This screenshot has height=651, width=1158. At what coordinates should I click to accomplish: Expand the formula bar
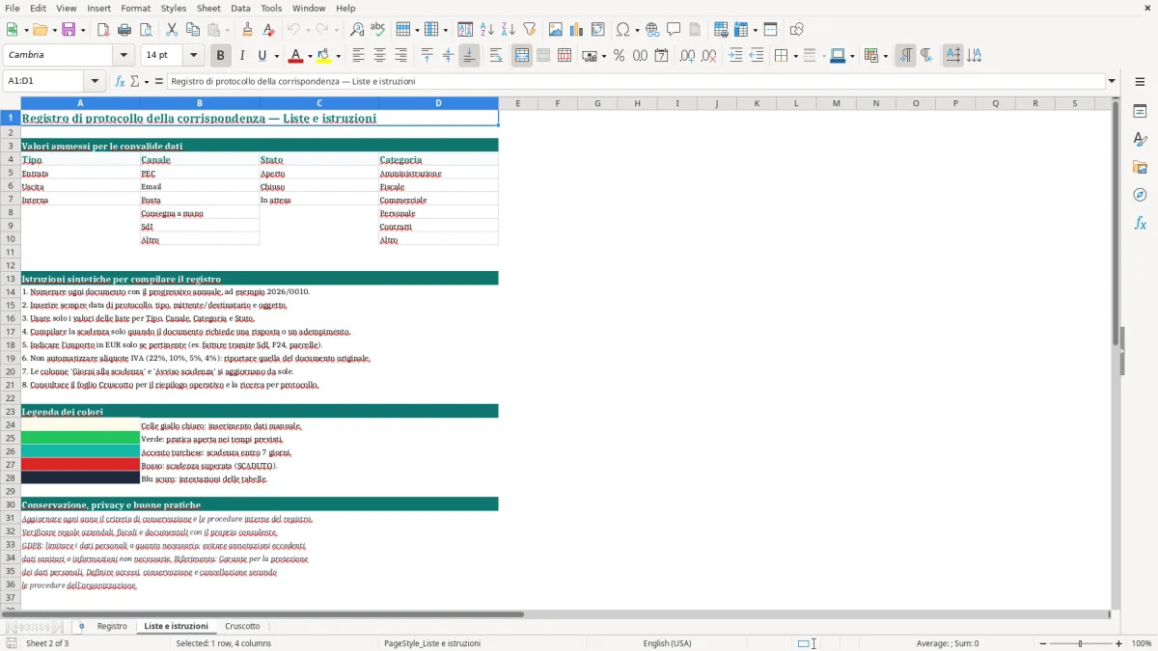(1112, 82)
